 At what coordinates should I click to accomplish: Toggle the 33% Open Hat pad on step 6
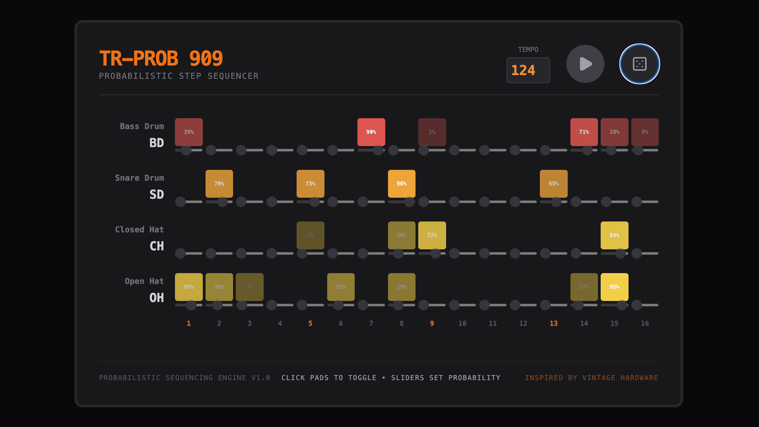[x=341, y=287]
